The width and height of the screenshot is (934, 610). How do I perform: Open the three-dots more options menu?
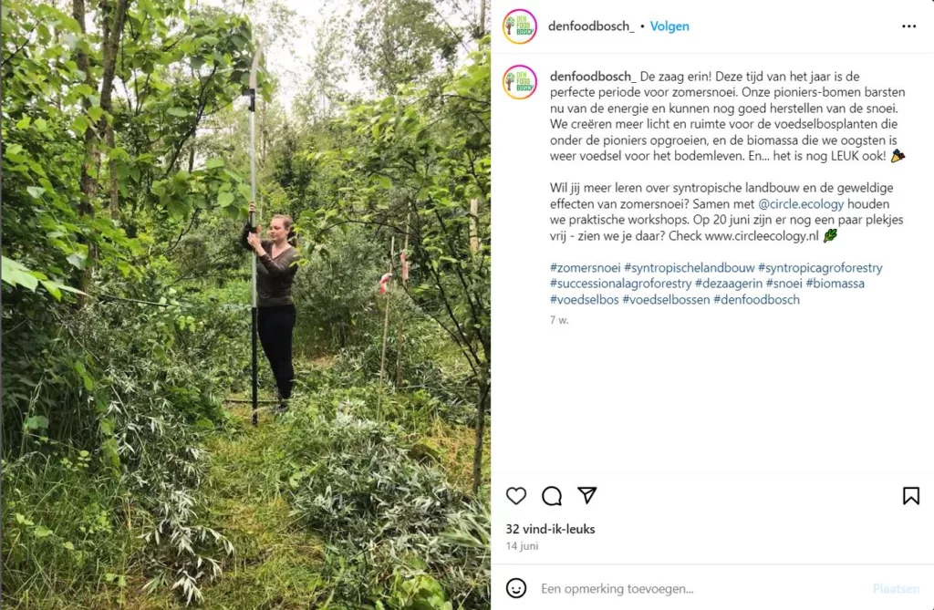tap(909, 26)
